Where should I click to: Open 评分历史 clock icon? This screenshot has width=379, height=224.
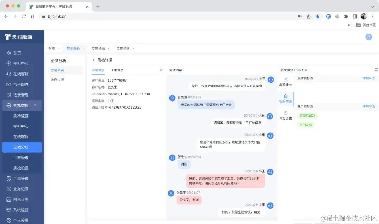(285, 113)
